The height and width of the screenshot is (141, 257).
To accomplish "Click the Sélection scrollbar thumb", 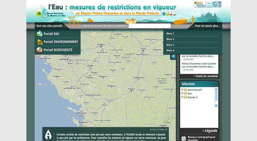I will pos(216,96).
